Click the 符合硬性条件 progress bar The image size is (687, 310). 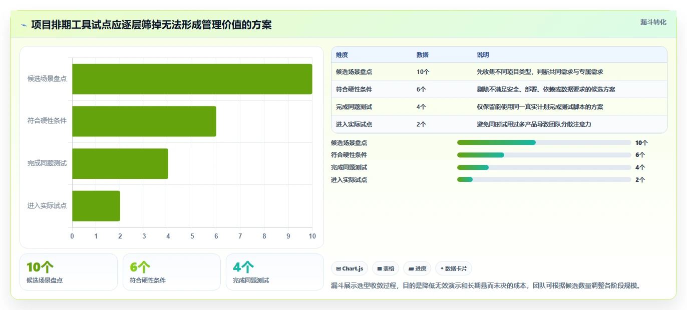click(544, 155)
